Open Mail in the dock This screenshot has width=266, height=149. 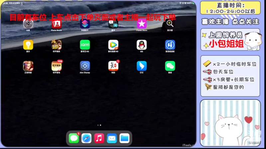(x=112, y=138)
